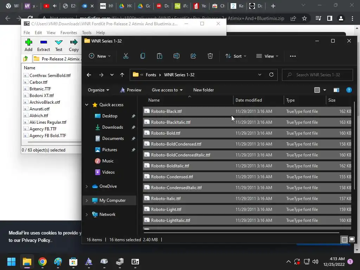Click the Search WNR Series 1-32 box
Image resolution: width=360 pixels, height=270 pixels.
point(317,75)
